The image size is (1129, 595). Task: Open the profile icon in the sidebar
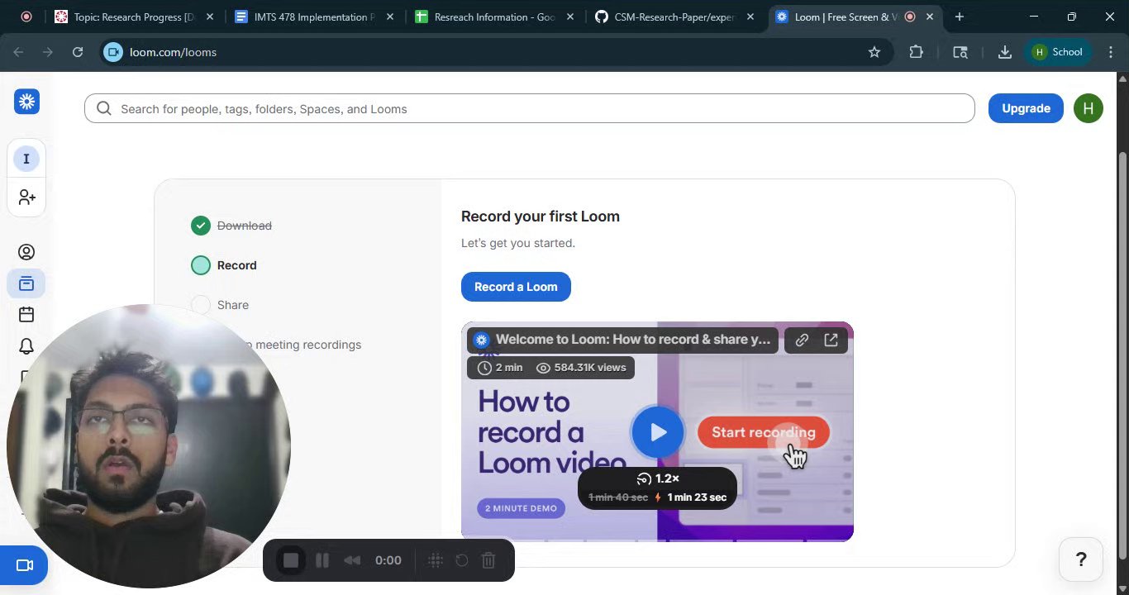(26, 252)
